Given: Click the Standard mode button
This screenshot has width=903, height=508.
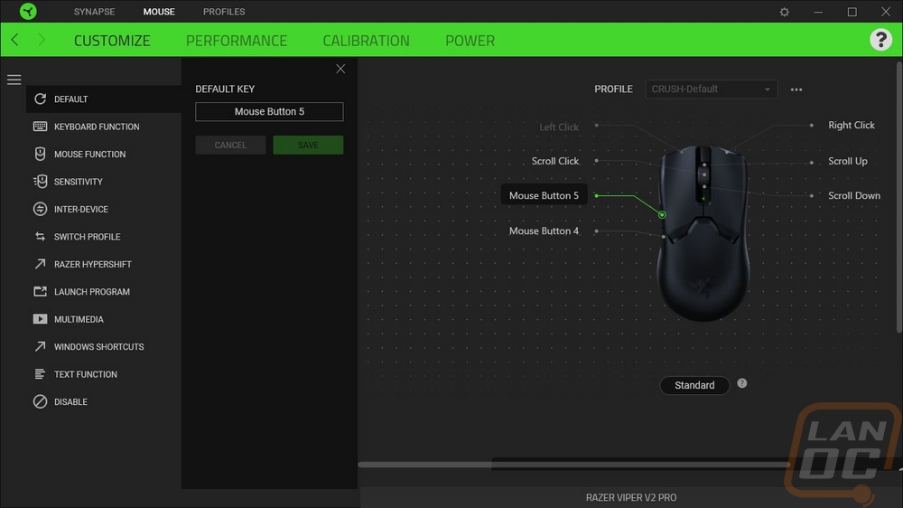Looking at the screenshot, I should pyautogui.click(x=694, y=385).
